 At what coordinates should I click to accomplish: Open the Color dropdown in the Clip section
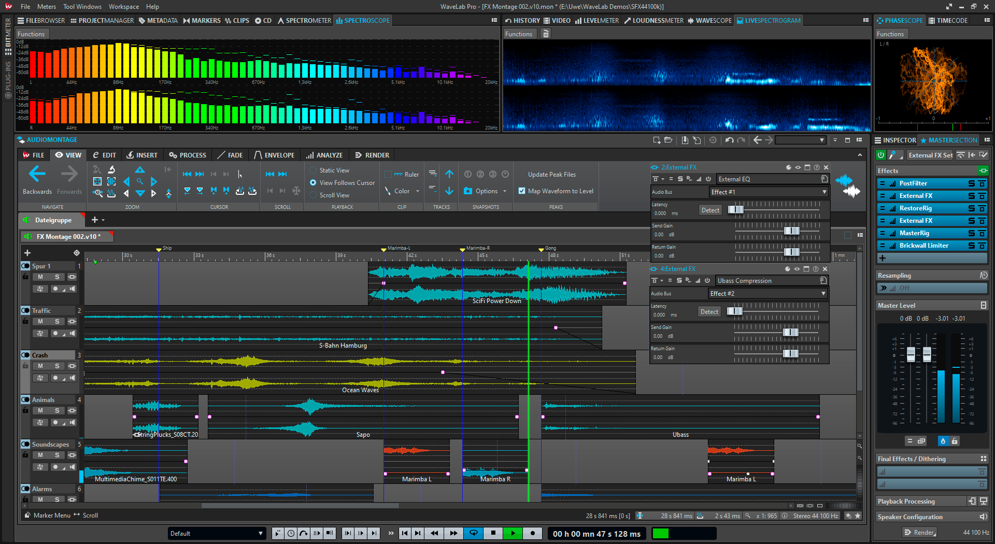click(x=418, y=191)
